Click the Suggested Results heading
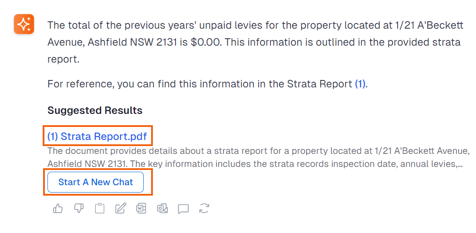Screen dimensions: 476x233 pyautogui.click(x=95, y=110)
